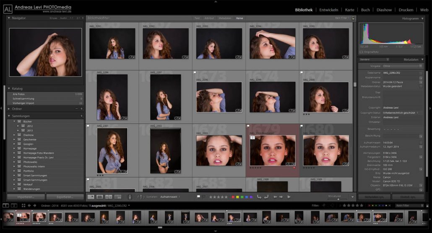Select the spray can painter tool
Screen dimensions: 432x233
click(130, 197)
